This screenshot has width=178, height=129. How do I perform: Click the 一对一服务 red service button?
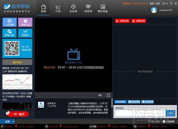(17, 114)
